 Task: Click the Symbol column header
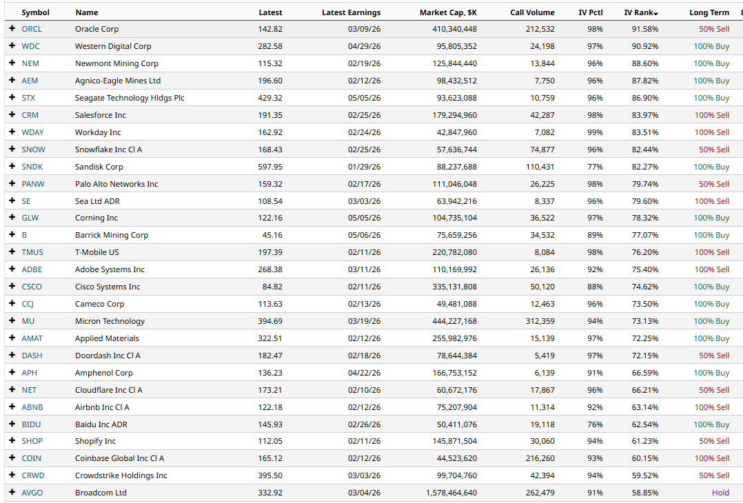[35, 12]
